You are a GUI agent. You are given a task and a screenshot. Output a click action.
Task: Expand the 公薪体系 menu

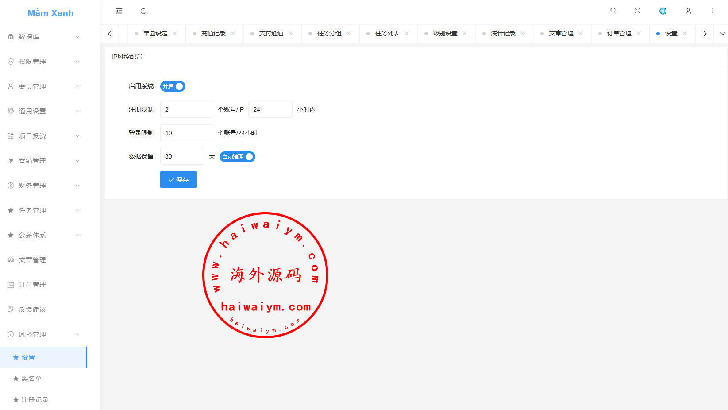click(77, 235)
